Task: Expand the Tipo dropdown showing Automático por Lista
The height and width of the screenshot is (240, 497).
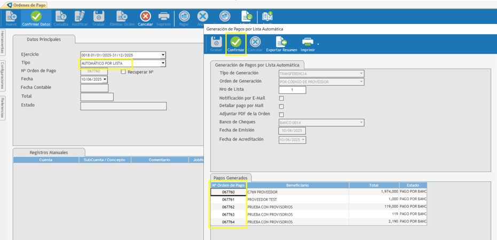Action: [x=163, y=63]
